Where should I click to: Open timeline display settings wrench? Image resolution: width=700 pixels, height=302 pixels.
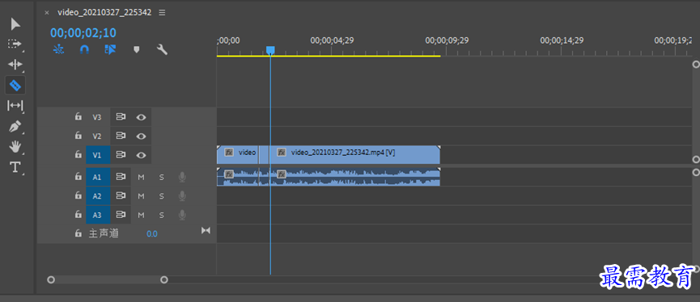(x=162, y=49)
